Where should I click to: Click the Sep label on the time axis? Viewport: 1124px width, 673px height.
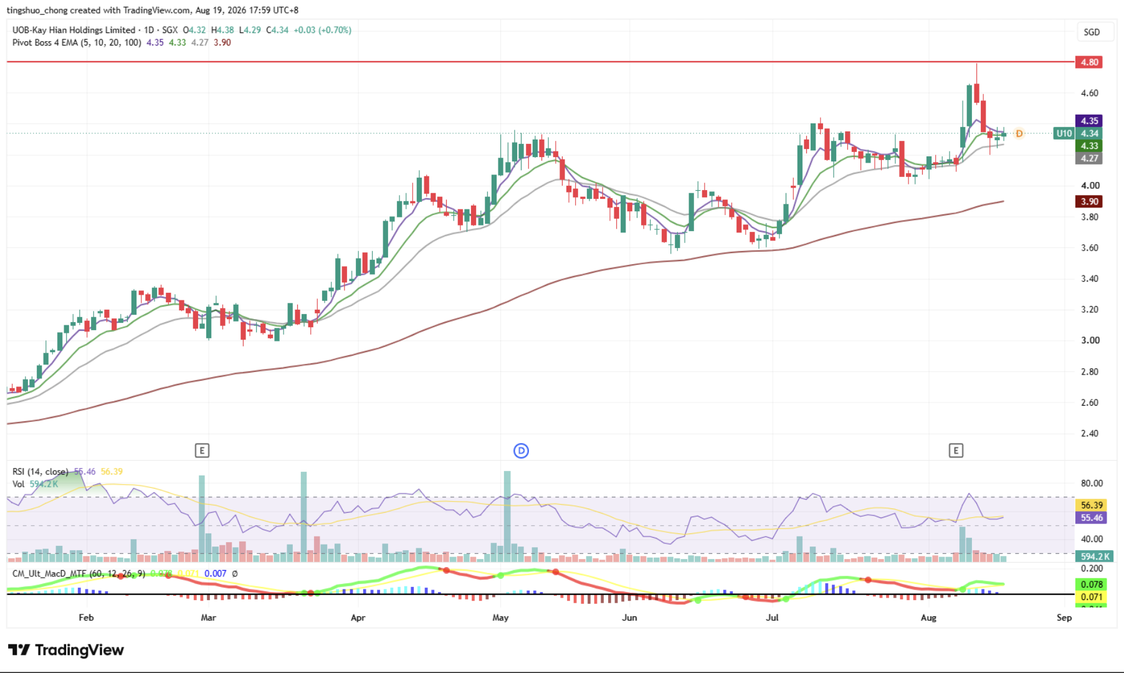pos(1064,618)
